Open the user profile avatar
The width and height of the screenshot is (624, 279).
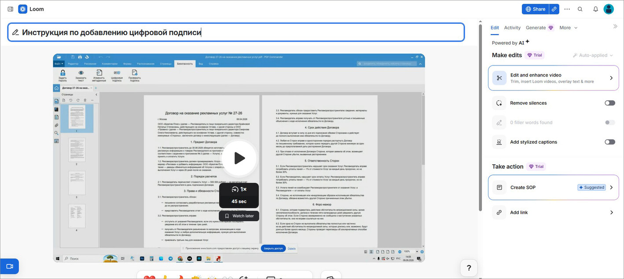coord(609,9)
